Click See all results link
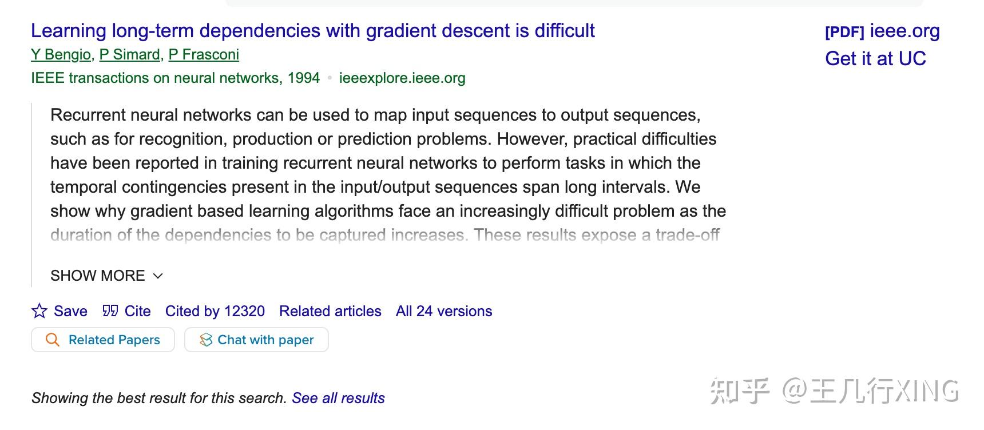 coord(338,398)
